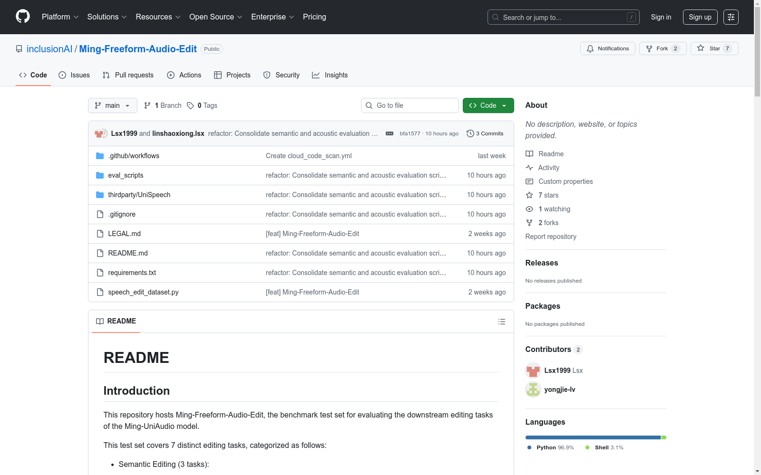Open the Pricing page link
The image size is (761, 475).
(314, 17)
